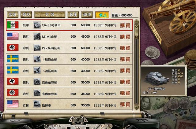This screenshot has height=129, width=196.
Task: Buy the CV-33 light tank
Action: click(x=125, y=25)
